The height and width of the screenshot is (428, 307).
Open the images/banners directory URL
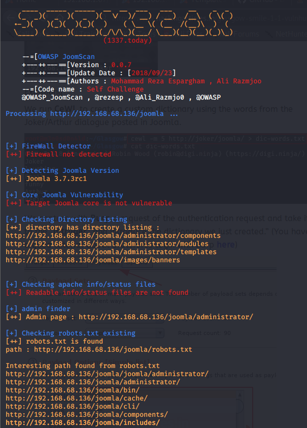[93, 260]
